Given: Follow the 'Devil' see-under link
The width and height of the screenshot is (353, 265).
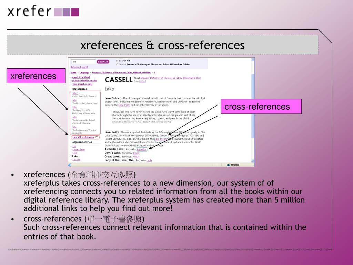Looking at the screenshot, I should (x=136, y=153).
